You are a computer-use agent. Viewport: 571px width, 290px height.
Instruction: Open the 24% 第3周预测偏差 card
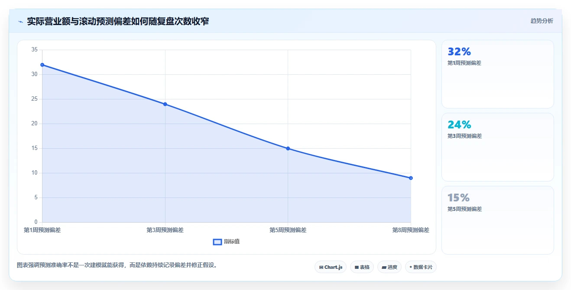click(x=497, y=147)
